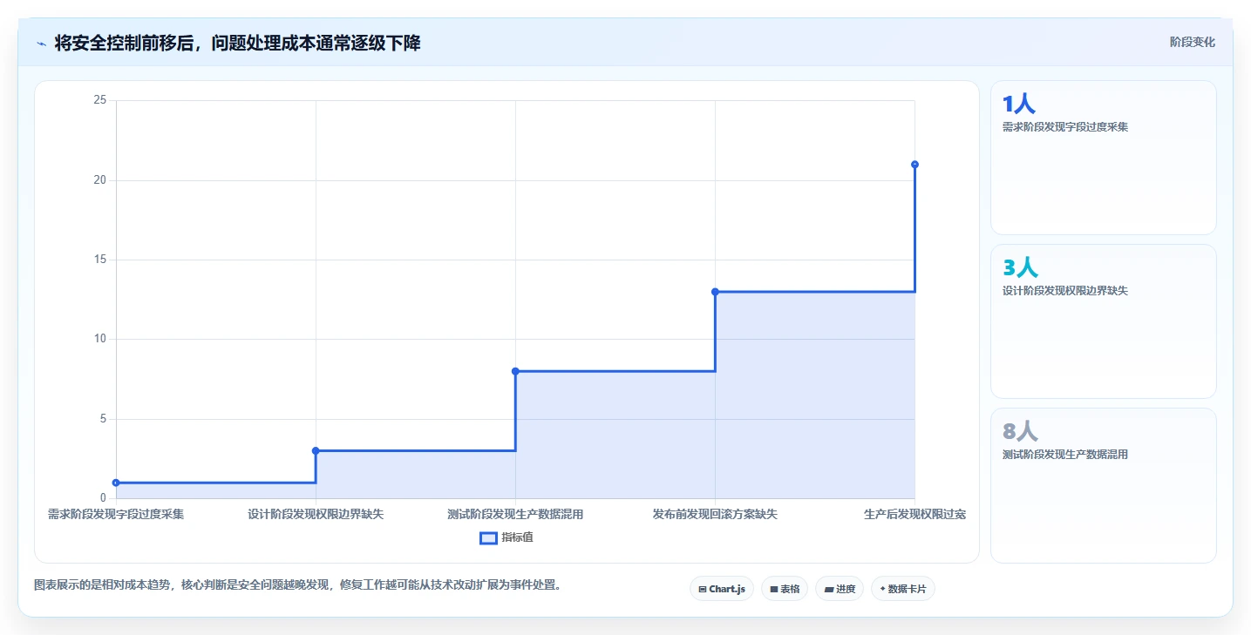This screenshot has width=1251, height=635.
Task: Click the y-axis tick 10
Action: pyautogui.click(x=99, y=339)
